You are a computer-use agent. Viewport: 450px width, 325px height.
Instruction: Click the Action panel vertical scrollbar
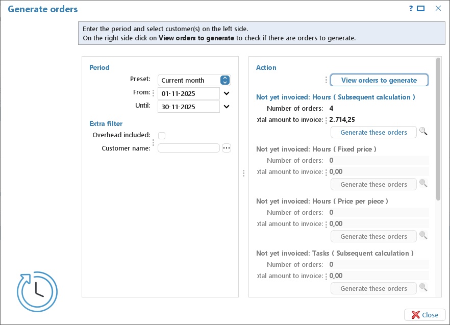(x=438, y=129)
